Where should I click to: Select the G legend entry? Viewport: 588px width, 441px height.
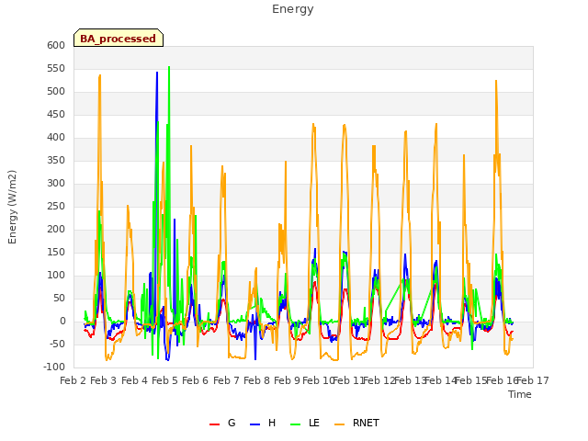coord(222,423)
